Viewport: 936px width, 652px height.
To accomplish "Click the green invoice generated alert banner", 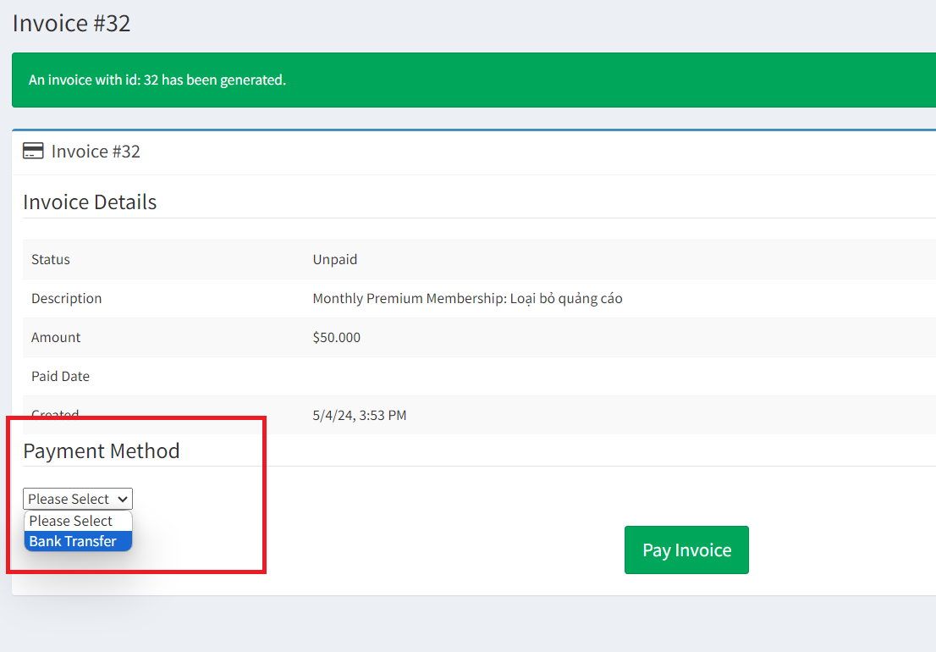I will pyautogui.click(x=474, y=80).
